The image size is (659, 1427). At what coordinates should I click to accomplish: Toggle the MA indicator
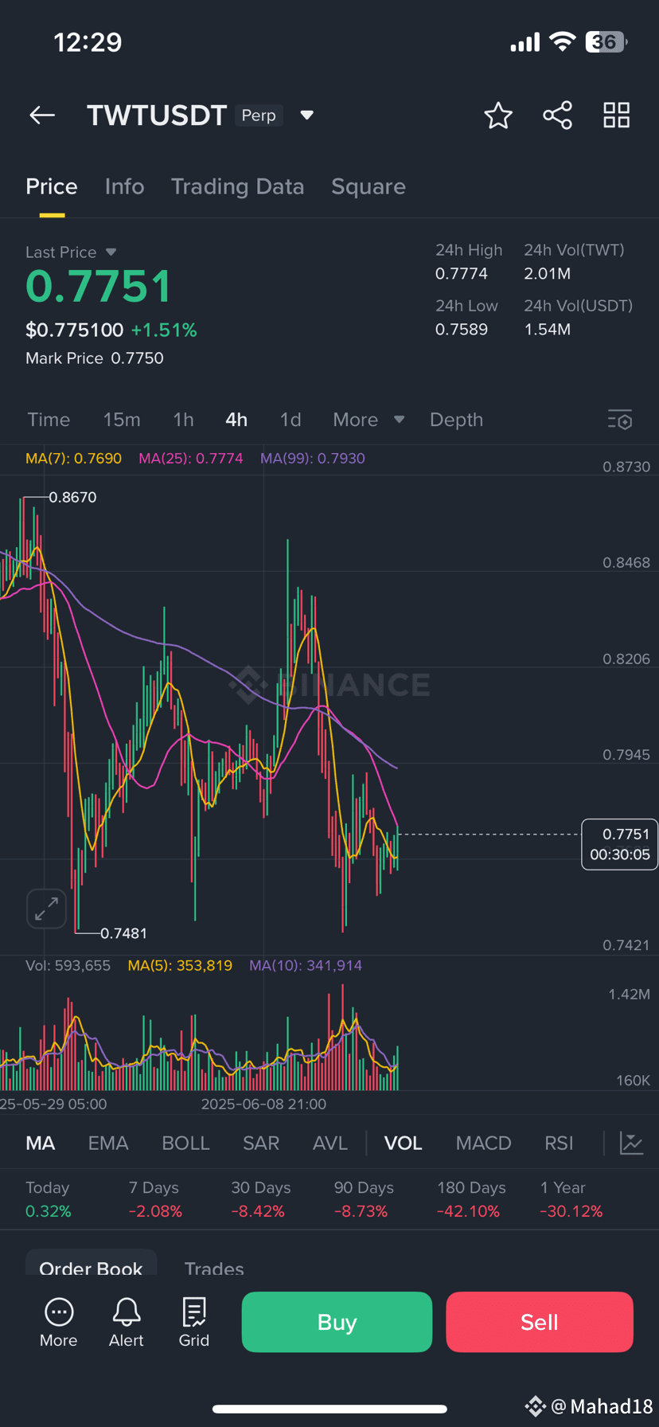click(x=41, y=1144)
